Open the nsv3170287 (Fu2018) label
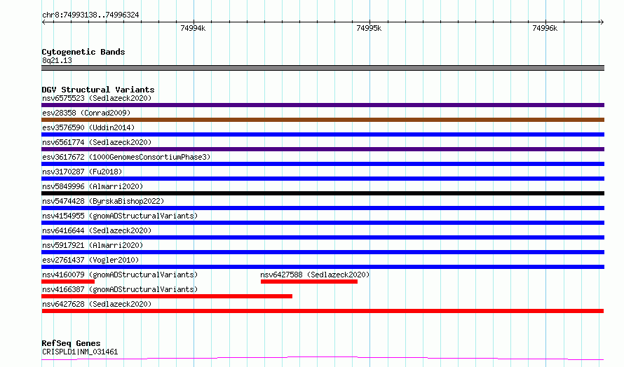This screenshot has width=624, height=367. point(82,172)
